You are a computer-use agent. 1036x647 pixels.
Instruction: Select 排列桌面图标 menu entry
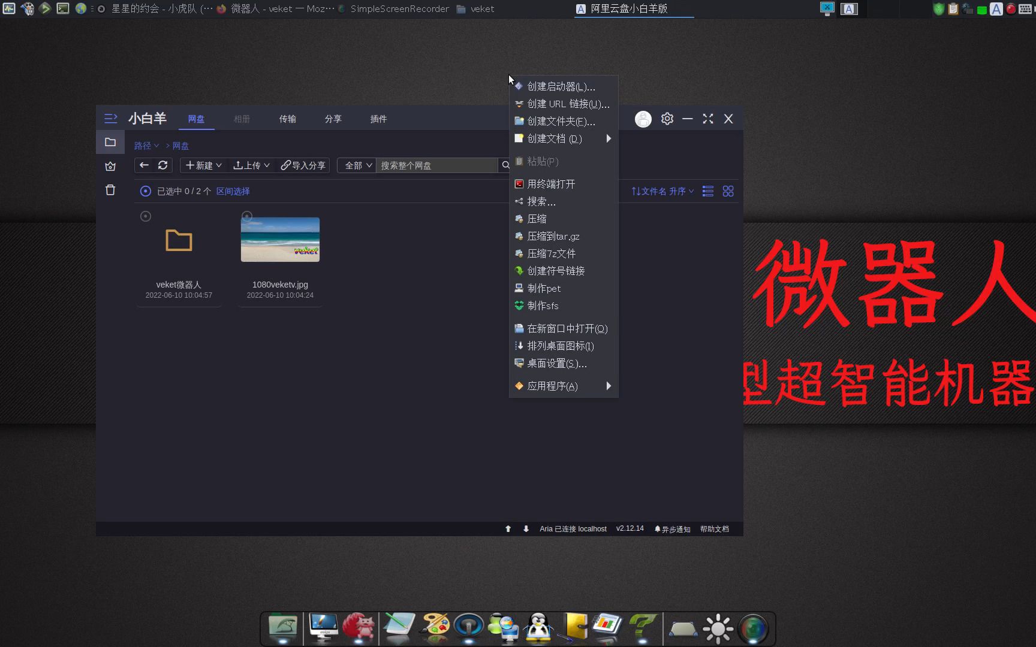[x=564, y=346]
